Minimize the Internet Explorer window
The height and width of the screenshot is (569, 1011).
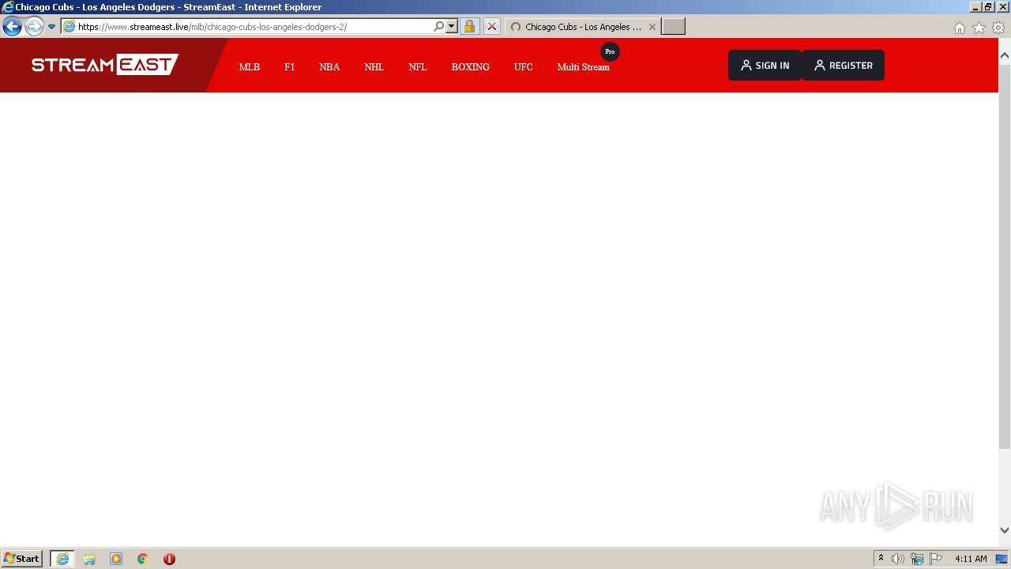point(975,7)
